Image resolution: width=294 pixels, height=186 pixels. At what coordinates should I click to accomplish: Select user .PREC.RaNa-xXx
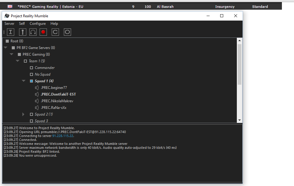click(x=54, y=108)
